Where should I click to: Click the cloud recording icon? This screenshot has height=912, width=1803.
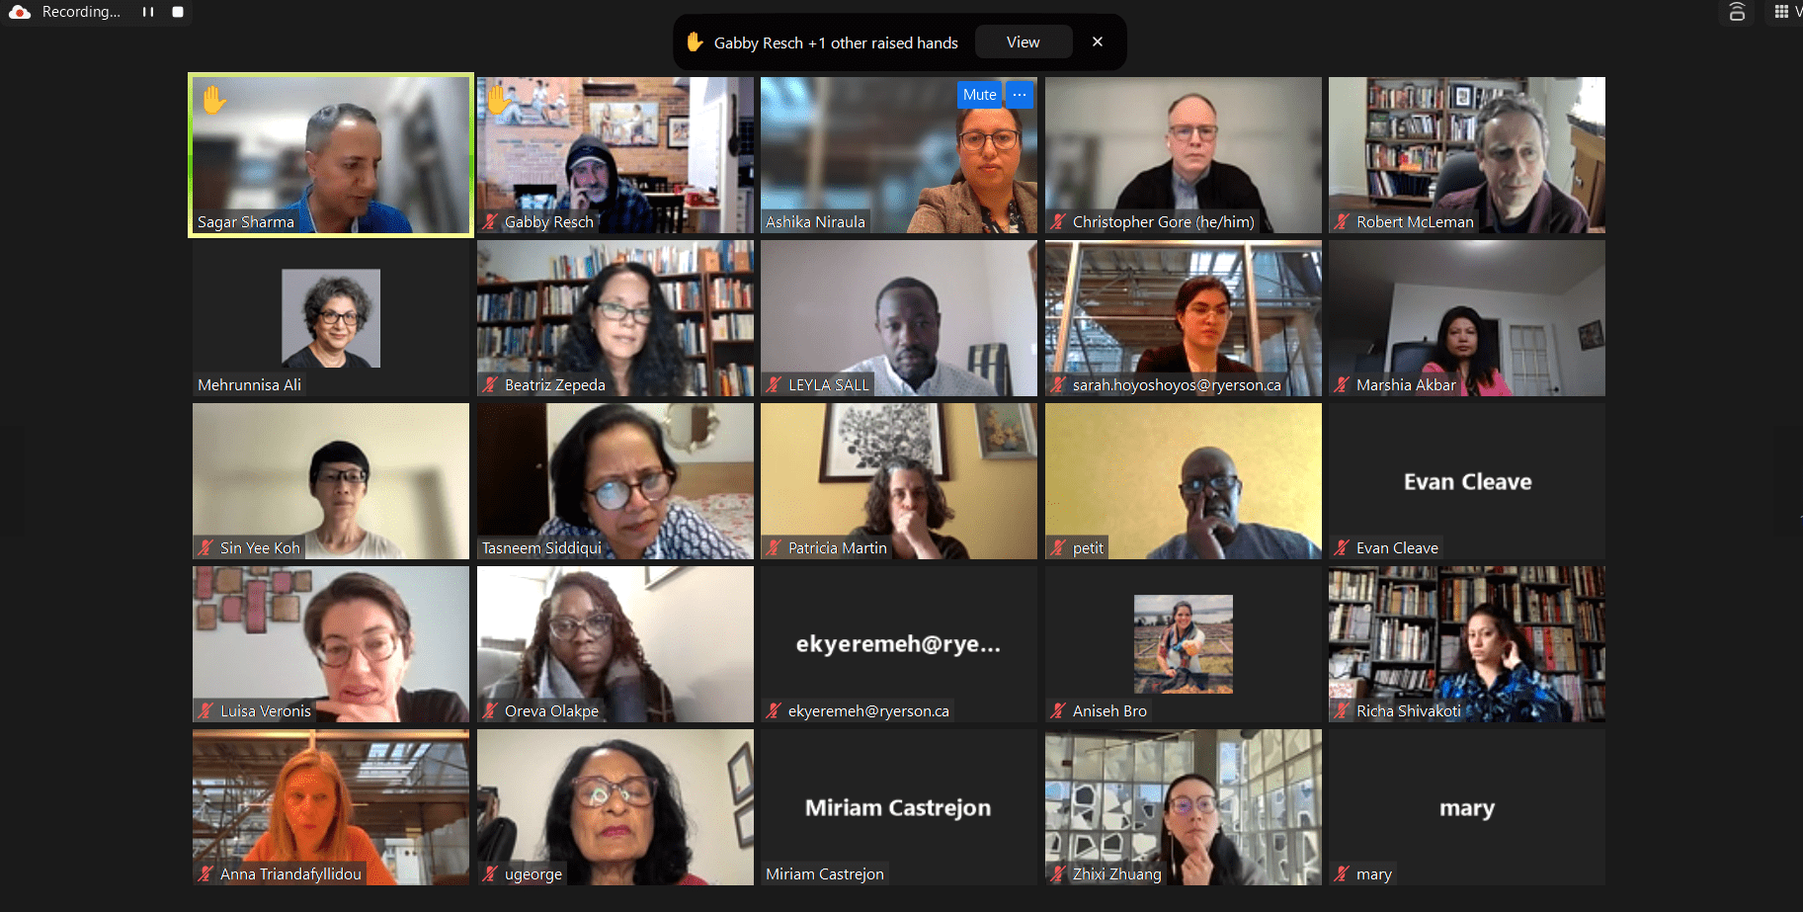tap(20, 12)
